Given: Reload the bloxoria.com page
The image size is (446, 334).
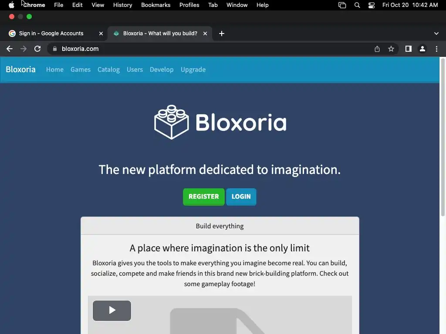Looking at the screenshot, I should [37, 49].
